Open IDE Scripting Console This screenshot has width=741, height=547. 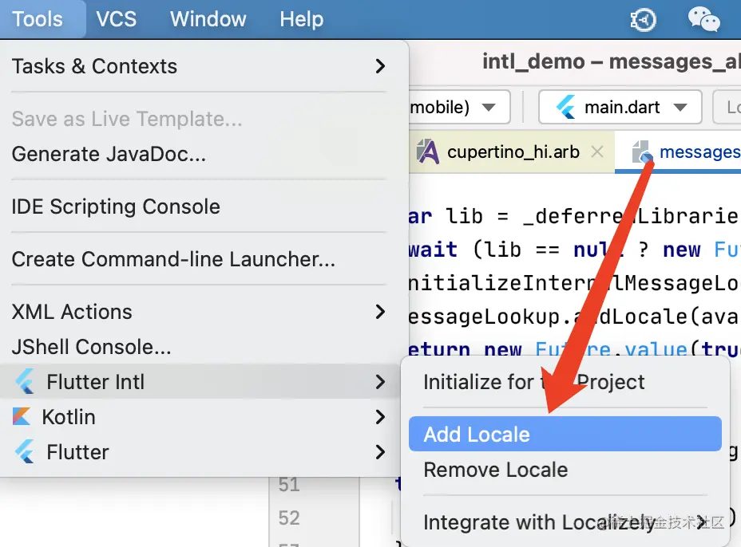point(116,207)
